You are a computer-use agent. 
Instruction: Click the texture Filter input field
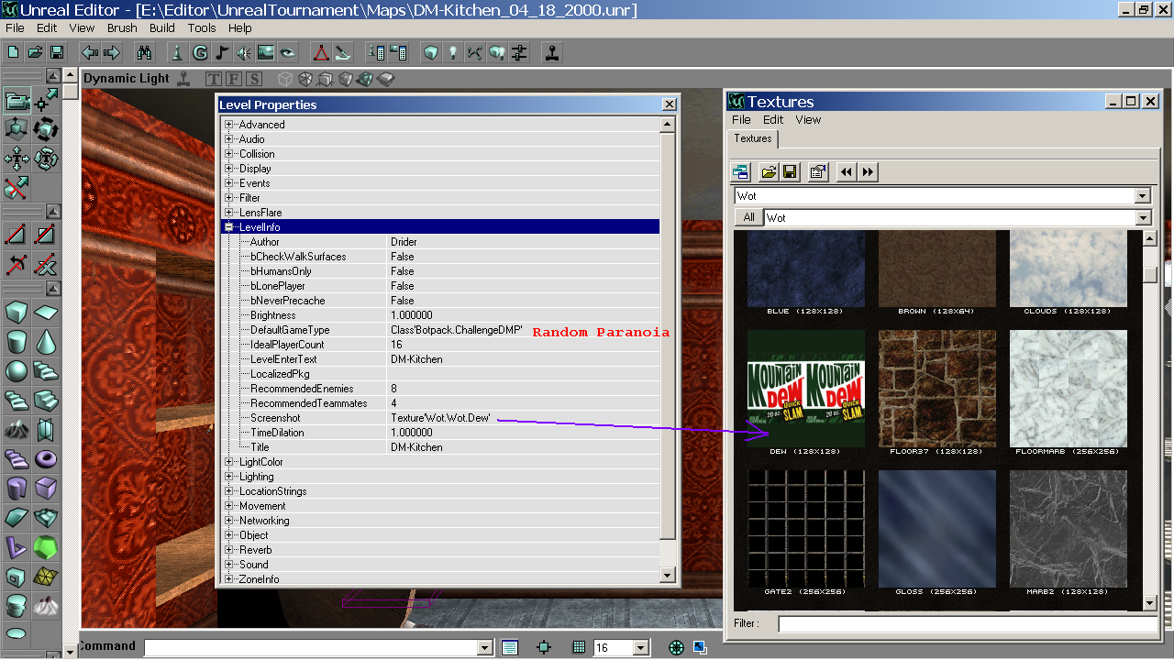click(x=967, y=624)
